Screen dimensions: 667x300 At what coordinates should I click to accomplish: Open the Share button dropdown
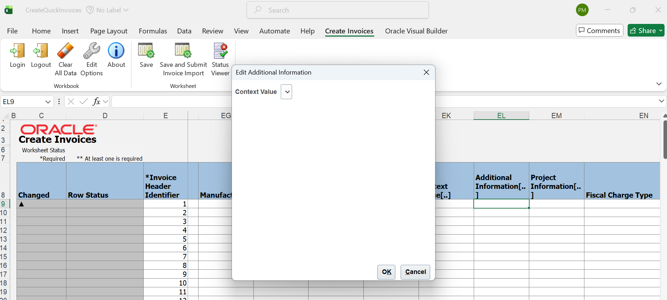click(661, 31)
